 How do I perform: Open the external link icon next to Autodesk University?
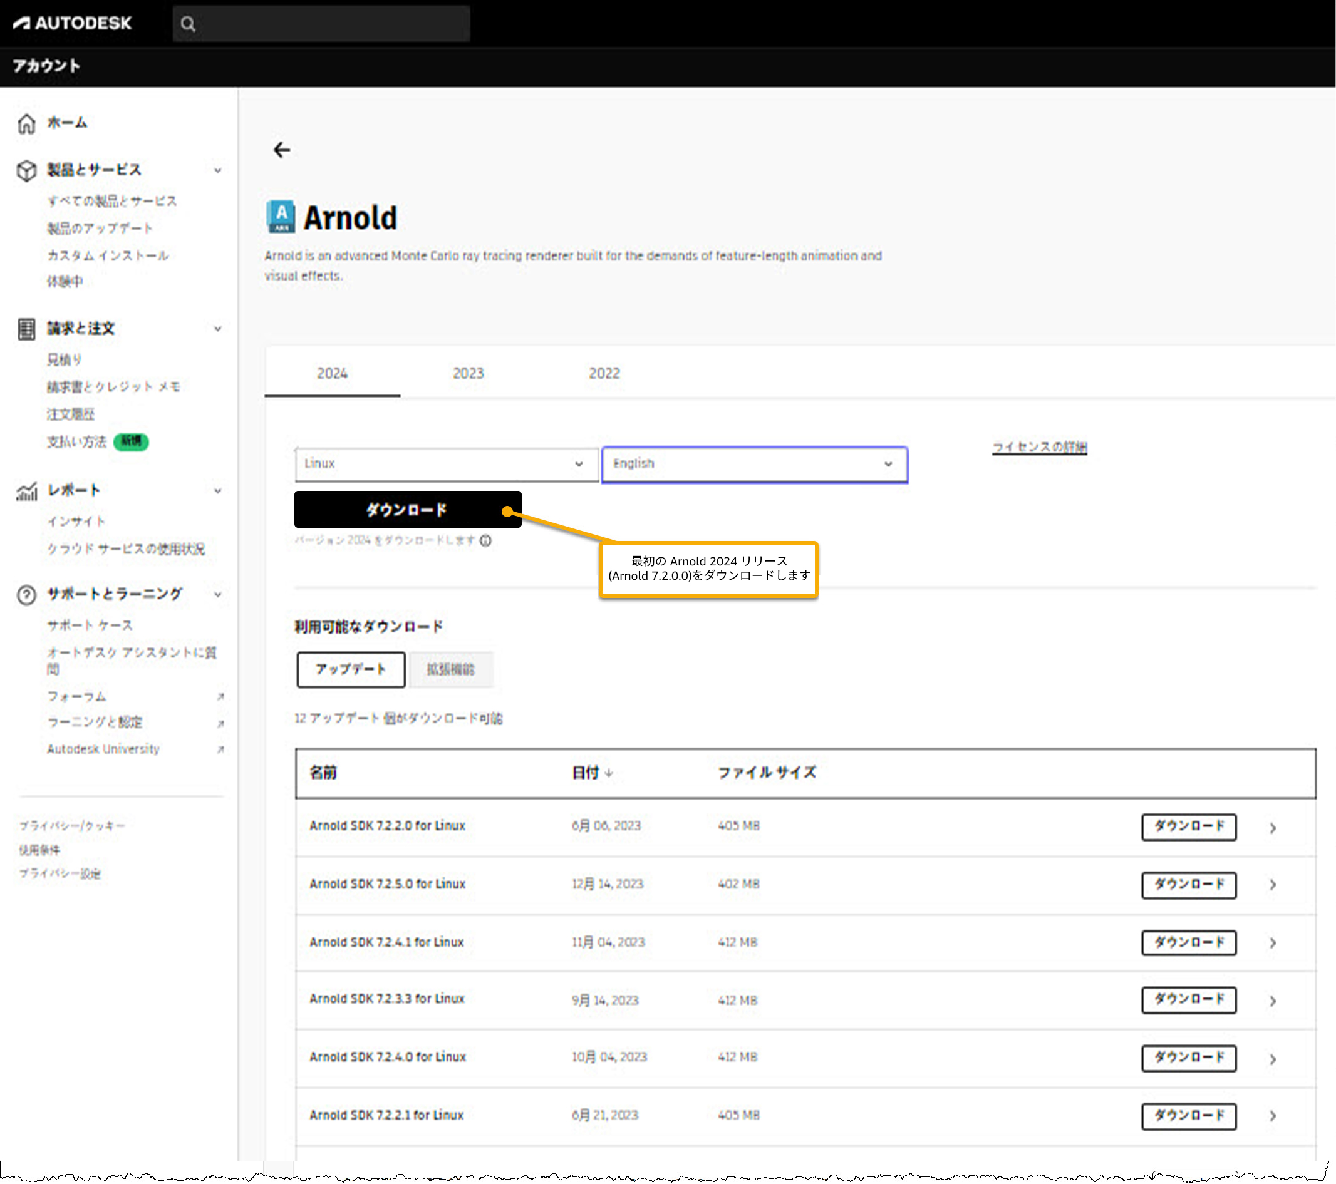coord(220,749)
